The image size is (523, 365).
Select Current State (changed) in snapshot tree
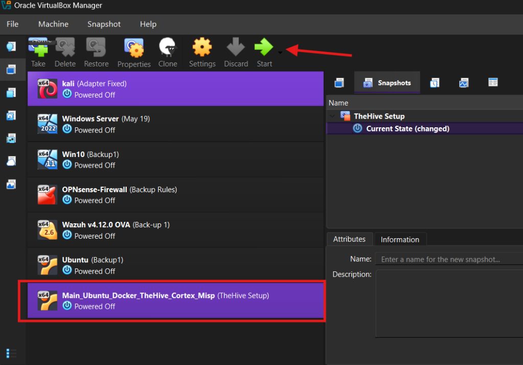[408, 129]
